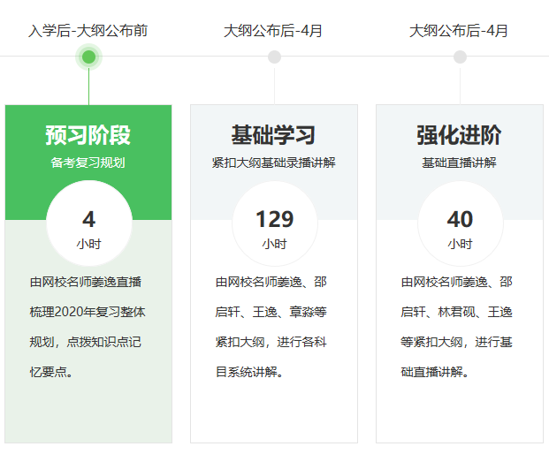This screenshot has width=549, height=454.
Task: Click the 紧扣大纲基础录播讲解 subtitle
Action: 274,163
